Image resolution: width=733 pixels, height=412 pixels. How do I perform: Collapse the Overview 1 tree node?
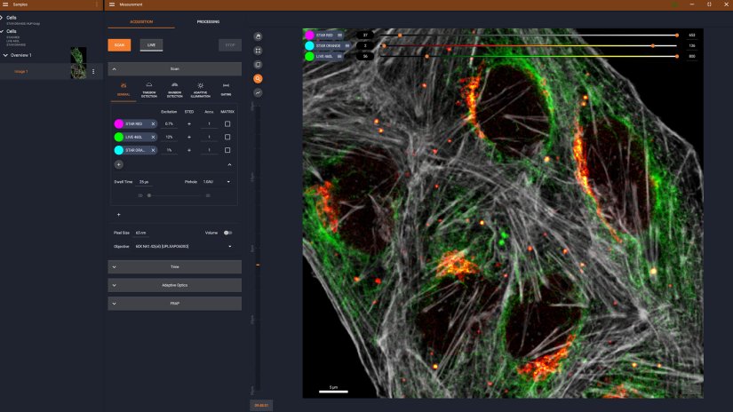click(5, 55)
